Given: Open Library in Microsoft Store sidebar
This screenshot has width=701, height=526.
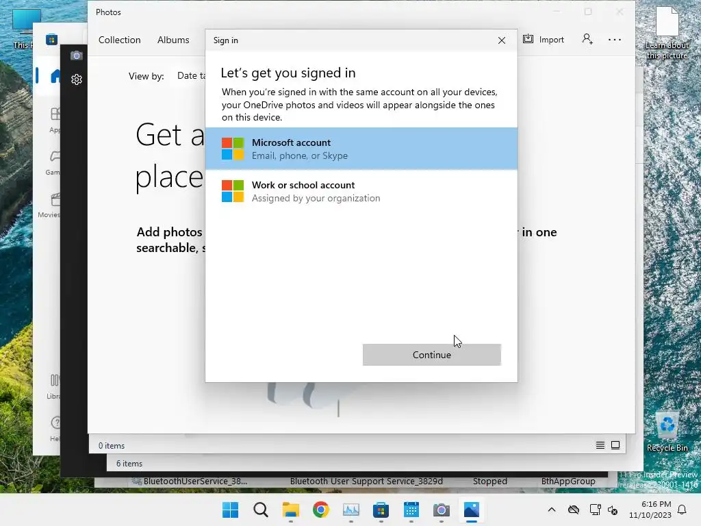Looking at the screenshot, I should [53, 386].
